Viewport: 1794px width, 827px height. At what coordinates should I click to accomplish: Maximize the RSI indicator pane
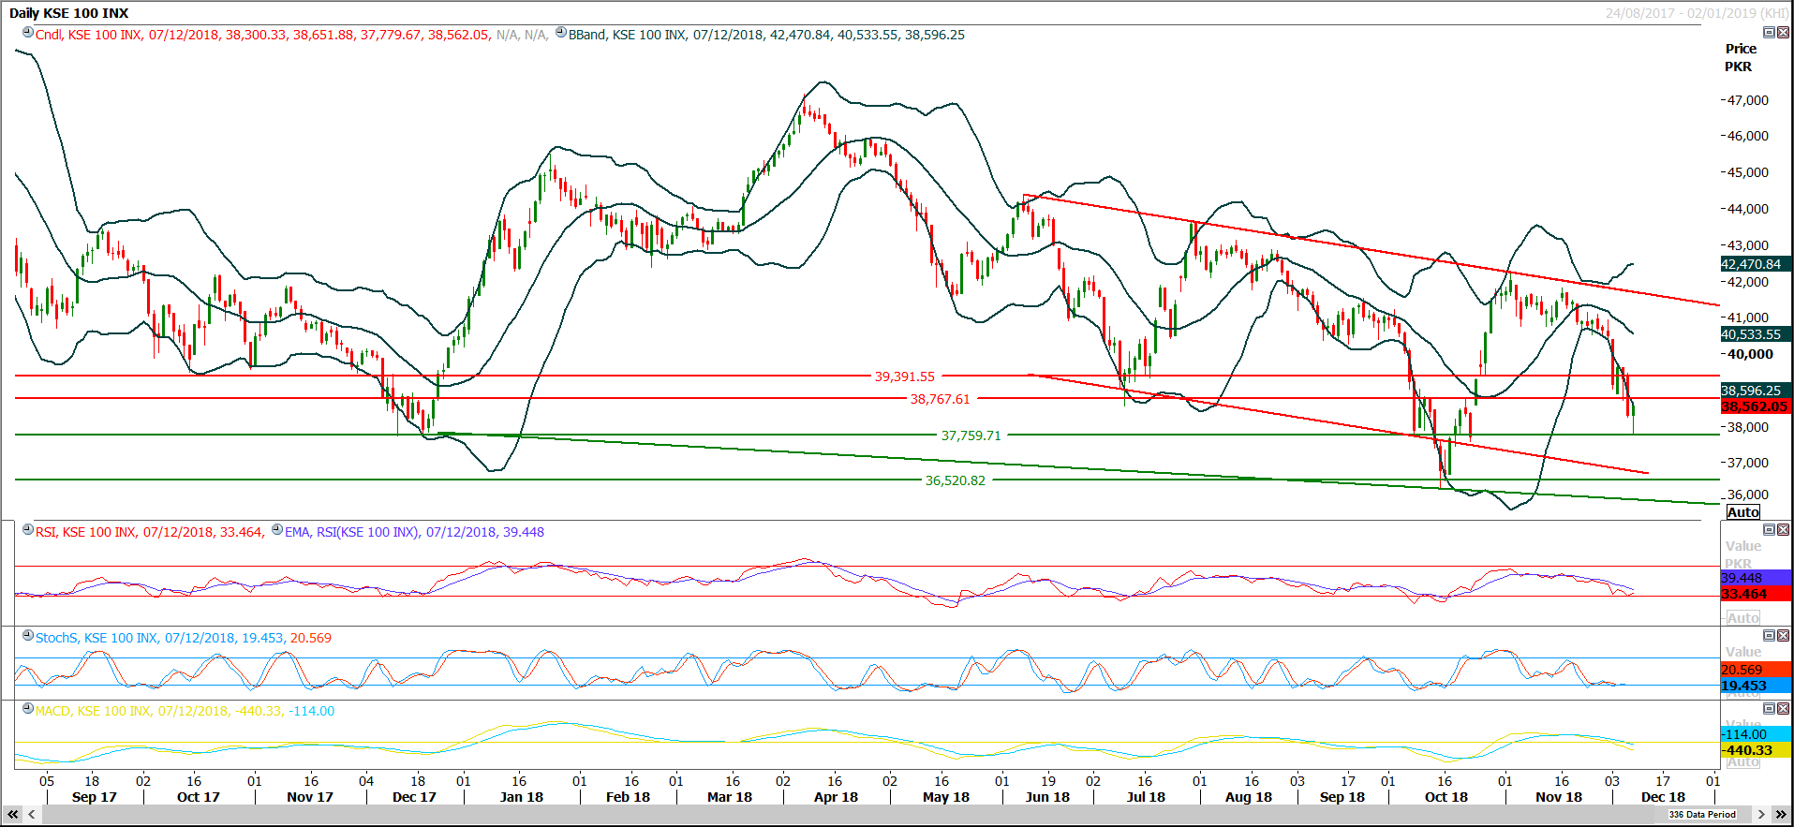coord(1769,530)
